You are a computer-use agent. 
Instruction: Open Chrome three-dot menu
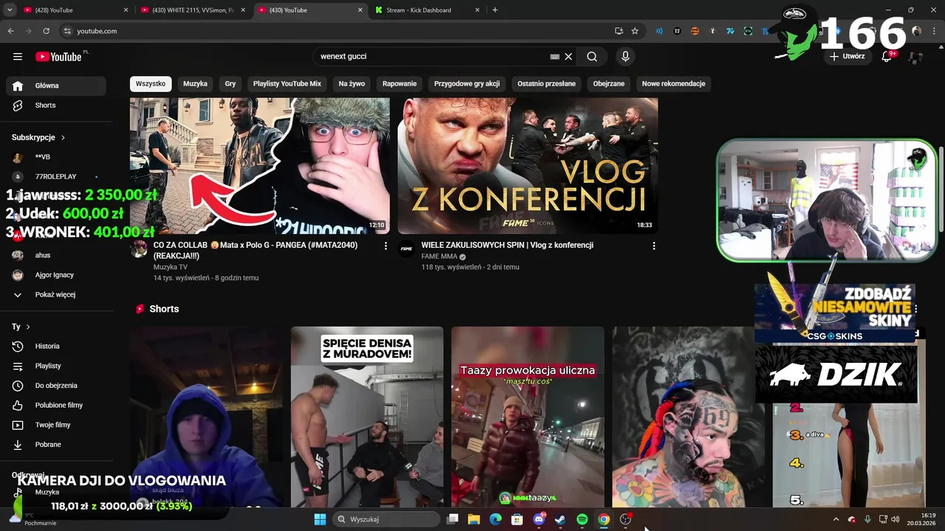pos(935,31)
